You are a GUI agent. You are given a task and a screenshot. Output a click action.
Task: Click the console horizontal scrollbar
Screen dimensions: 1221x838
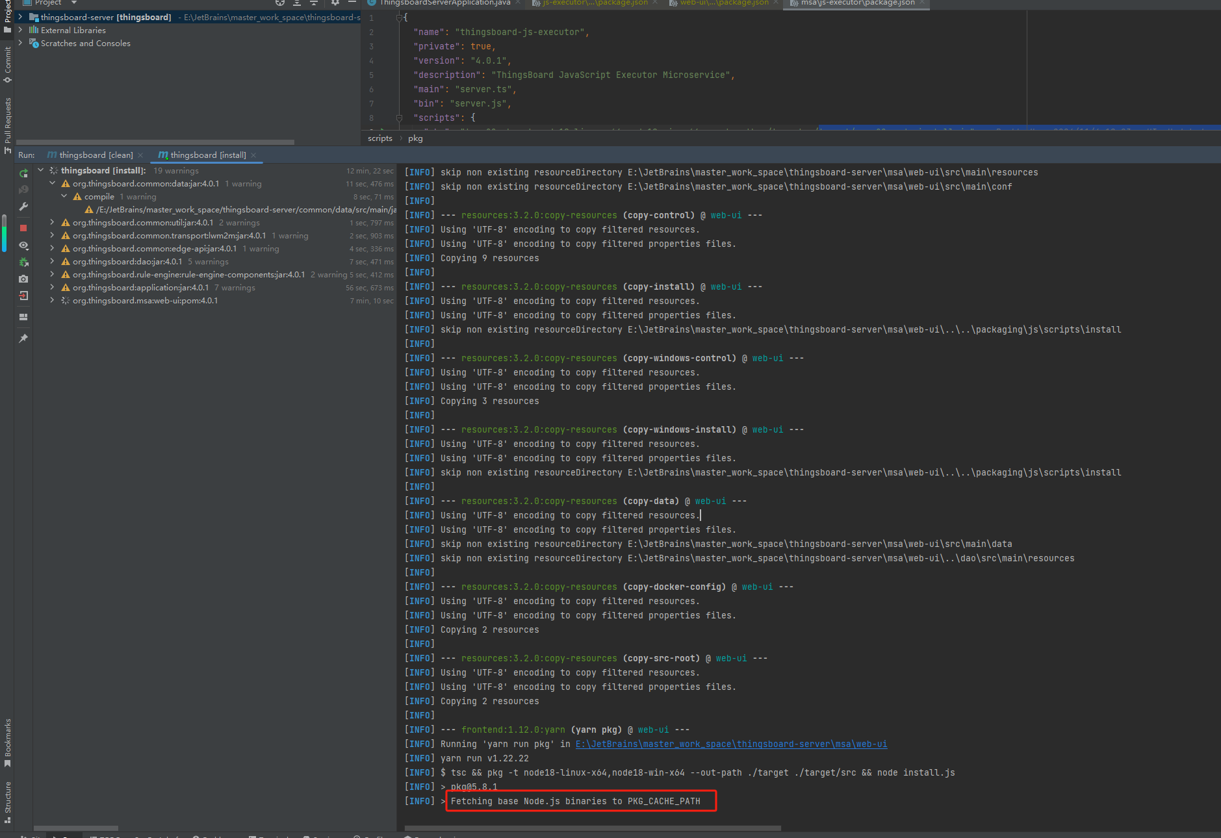592,828
